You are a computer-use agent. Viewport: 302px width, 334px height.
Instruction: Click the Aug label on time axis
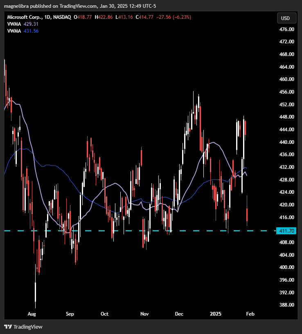coord(32,314)
